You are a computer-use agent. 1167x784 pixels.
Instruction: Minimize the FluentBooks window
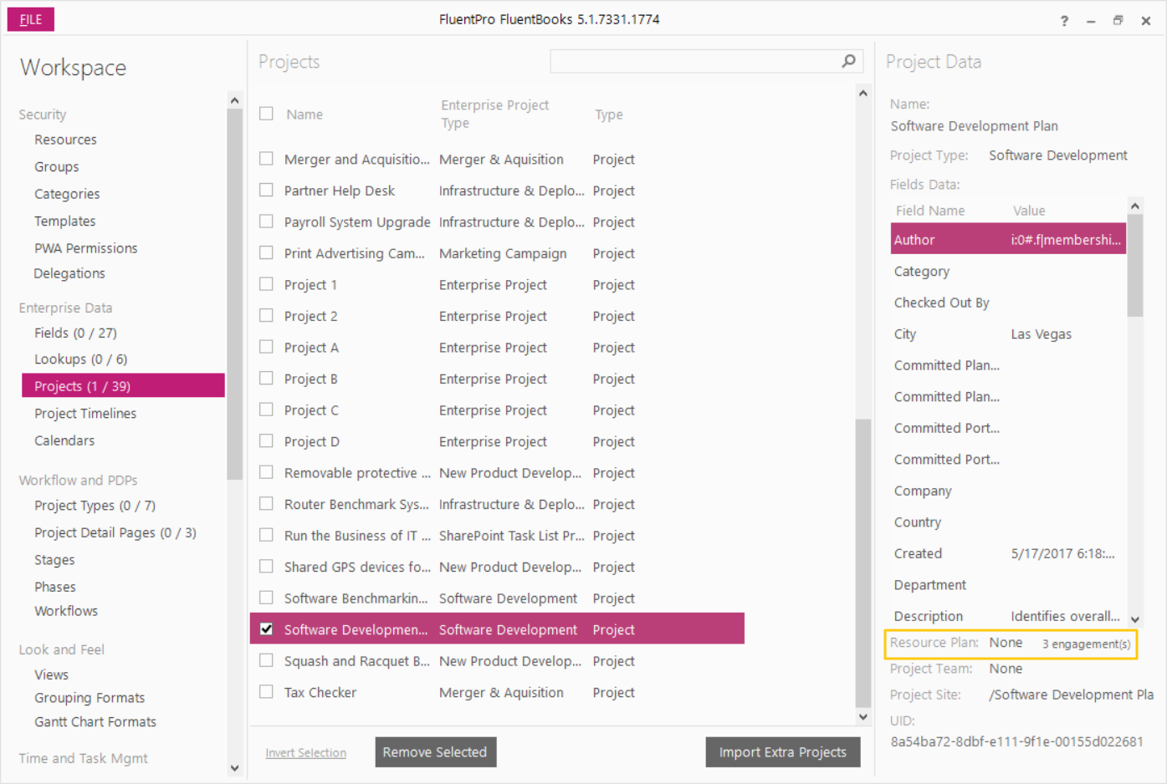1091,21
